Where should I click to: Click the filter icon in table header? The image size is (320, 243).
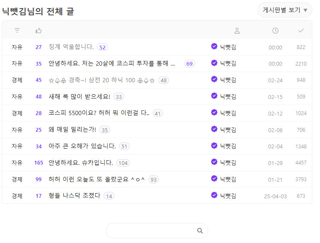[17, 31]
